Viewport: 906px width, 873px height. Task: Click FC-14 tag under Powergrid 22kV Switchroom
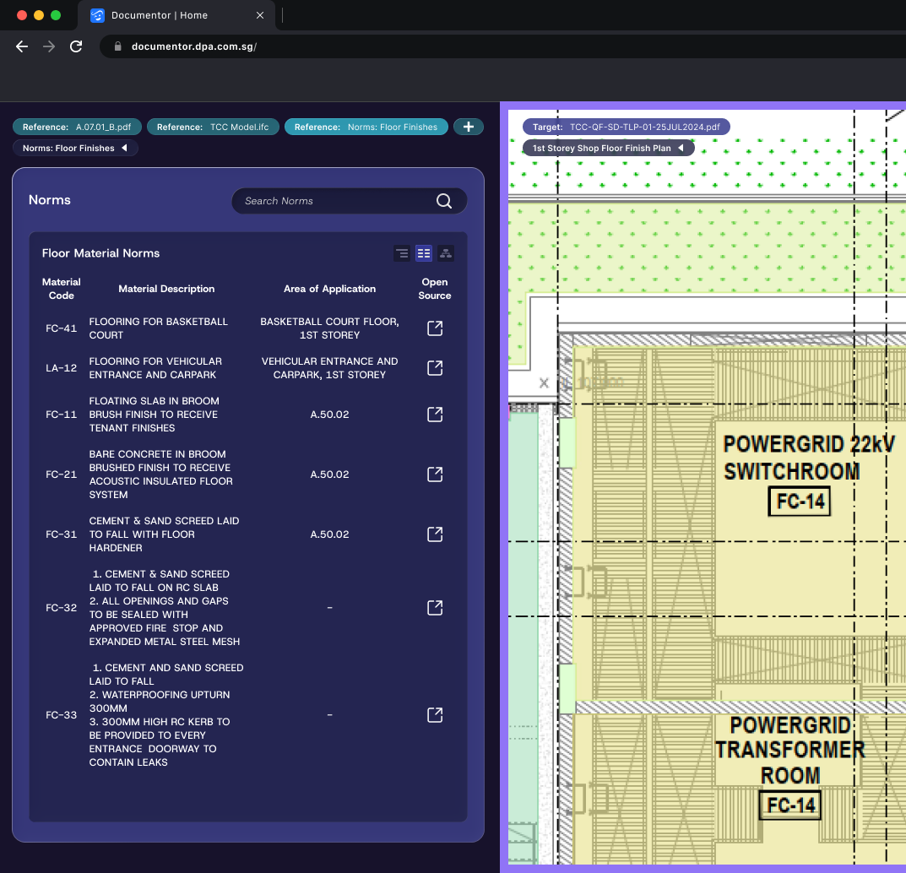tap(800, 501)
